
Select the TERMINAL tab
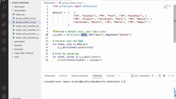[x=97, y=76]
